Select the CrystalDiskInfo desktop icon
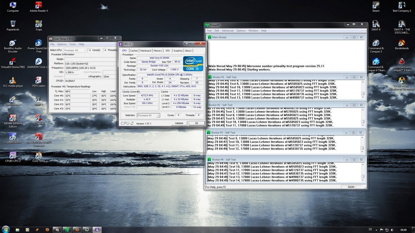415x233 pixels. [x=13, y=138]
